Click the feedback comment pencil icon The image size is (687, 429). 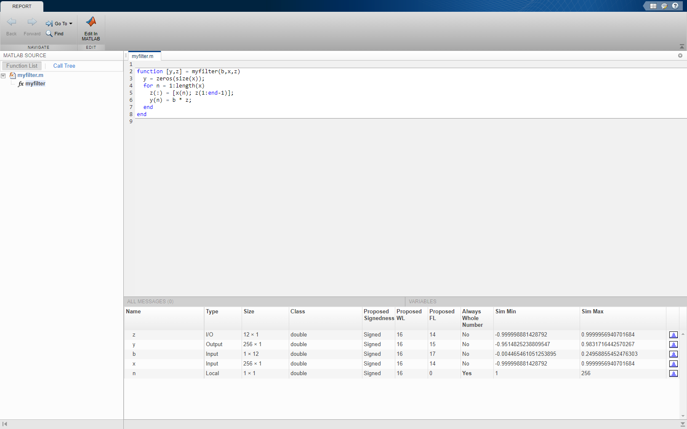pos(664,6)
